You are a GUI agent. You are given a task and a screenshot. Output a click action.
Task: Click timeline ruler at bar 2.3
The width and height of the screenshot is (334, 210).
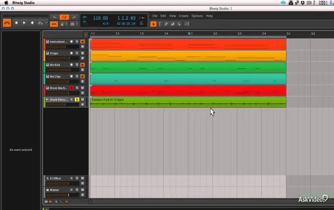[240, 33]
